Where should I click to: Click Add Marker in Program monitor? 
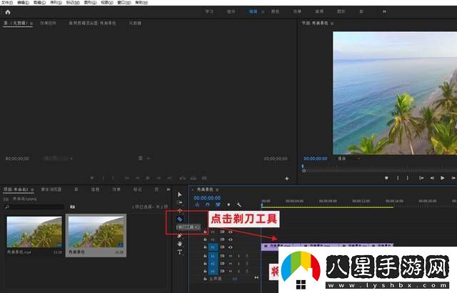[x=386, y=178]
